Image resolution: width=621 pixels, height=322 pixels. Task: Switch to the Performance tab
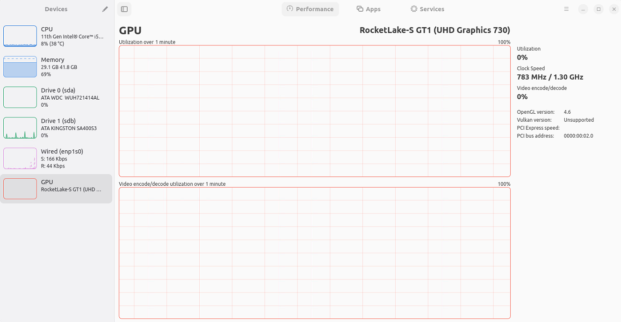tap(310, 9)
